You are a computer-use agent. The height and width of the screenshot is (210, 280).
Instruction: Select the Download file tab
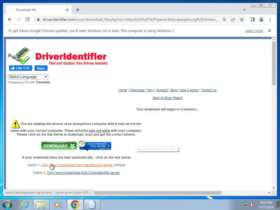(39, 10)
